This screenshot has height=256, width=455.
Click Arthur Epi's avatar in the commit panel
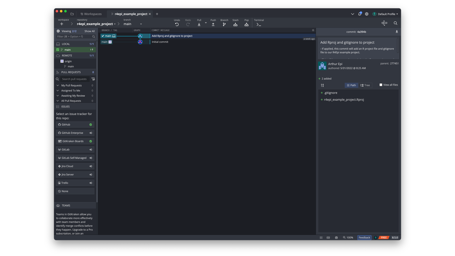(322, 66)
